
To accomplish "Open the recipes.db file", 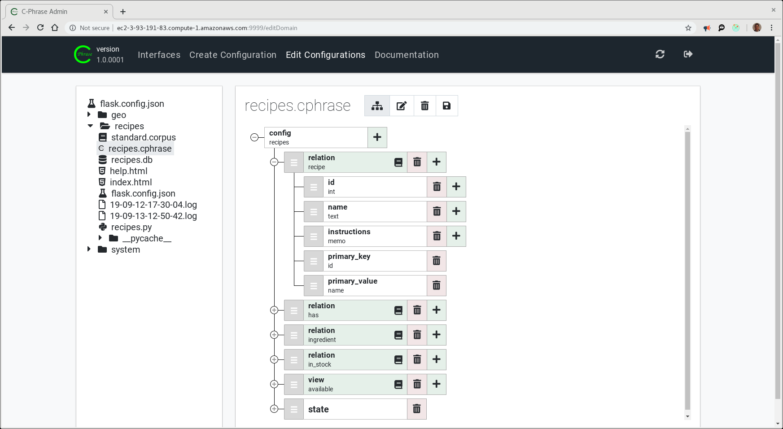I will (131, 160).
